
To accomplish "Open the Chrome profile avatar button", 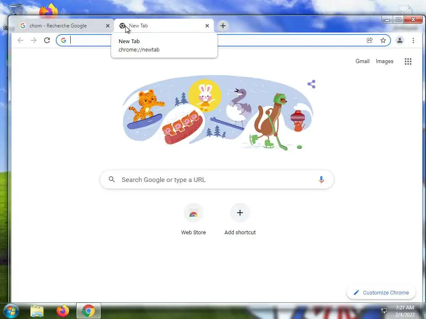I will tap(400, 40).
